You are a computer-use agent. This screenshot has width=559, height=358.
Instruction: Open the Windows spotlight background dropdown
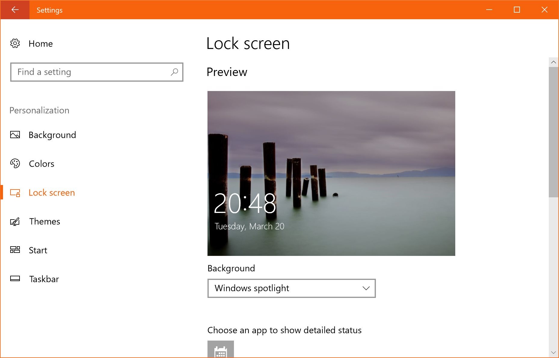point(291,288)
